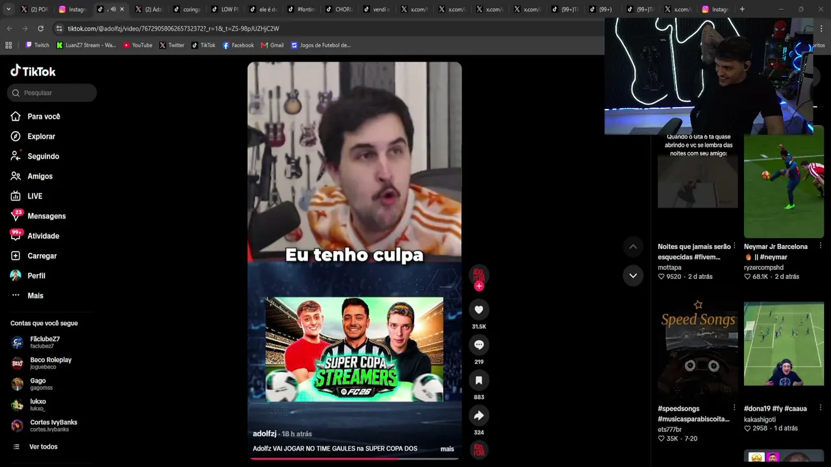Open the Gmail bookmark
The image size is (831, 467).
coord(273,45)
